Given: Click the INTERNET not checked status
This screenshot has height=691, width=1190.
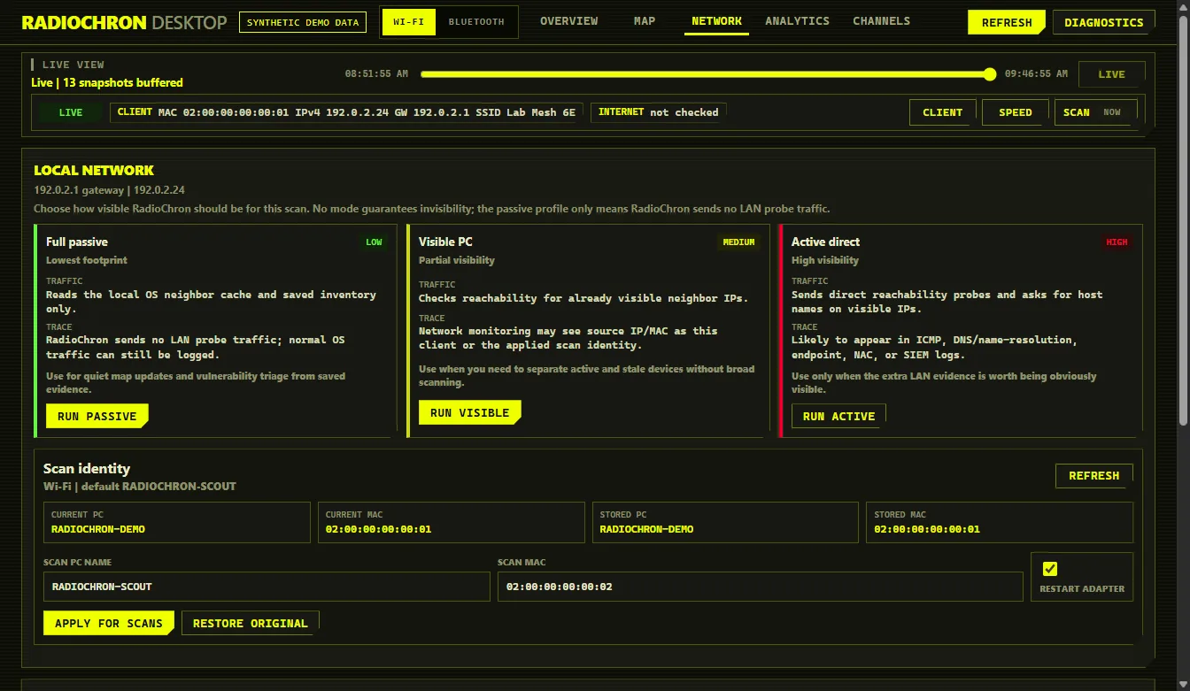Looking at the screenshot, I should click(x=659, y=112).
